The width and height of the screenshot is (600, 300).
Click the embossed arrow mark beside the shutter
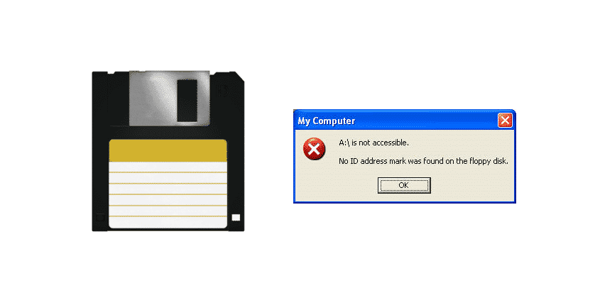(x=223, y=91)
